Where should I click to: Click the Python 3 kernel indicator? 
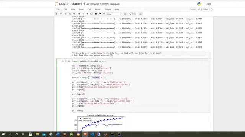pos(206,9)
